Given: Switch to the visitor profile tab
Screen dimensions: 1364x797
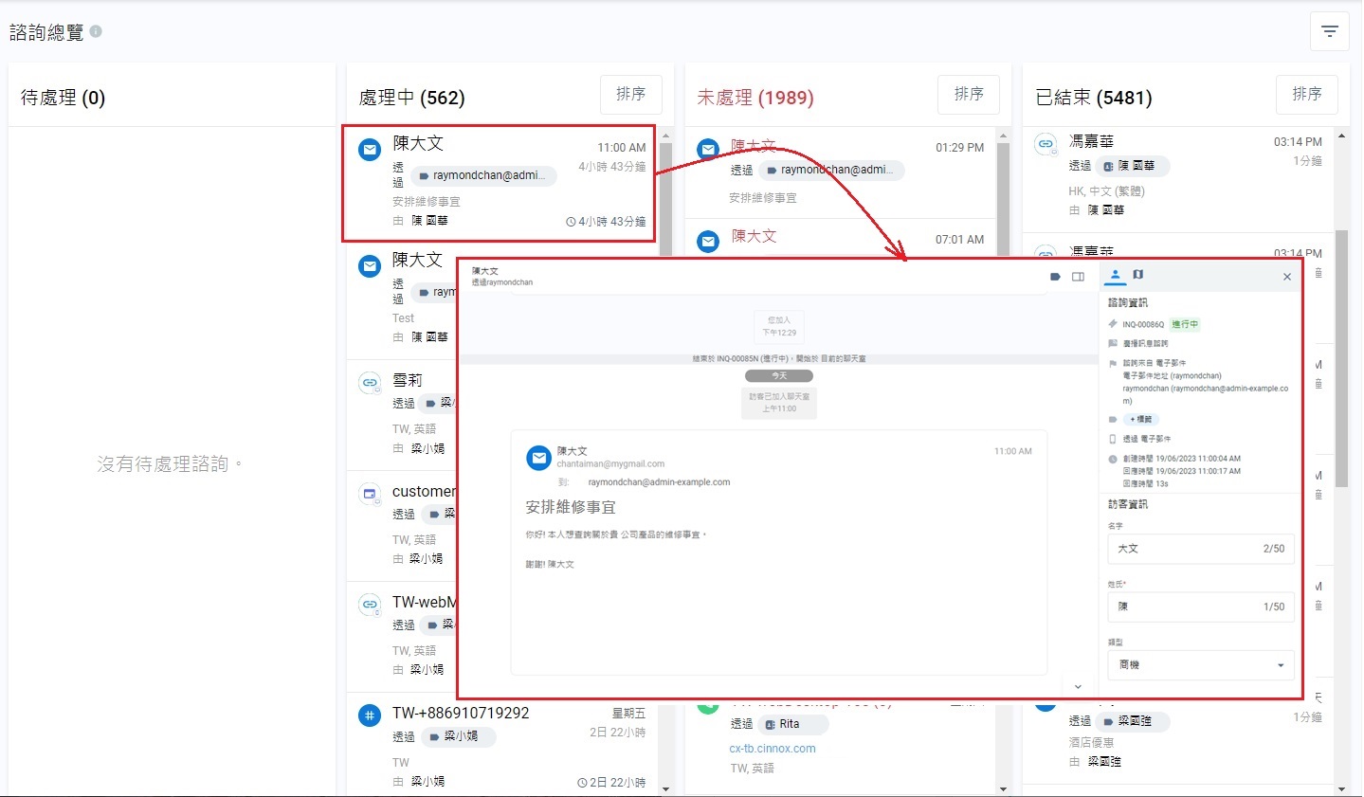Looking at the screenshot, I should (x=1115, y=276).
